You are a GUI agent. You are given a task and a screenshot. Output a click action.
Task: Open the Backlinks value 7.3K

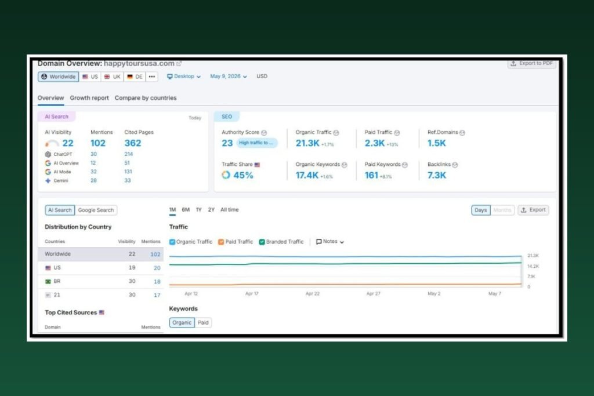click(x=436, y=175)
